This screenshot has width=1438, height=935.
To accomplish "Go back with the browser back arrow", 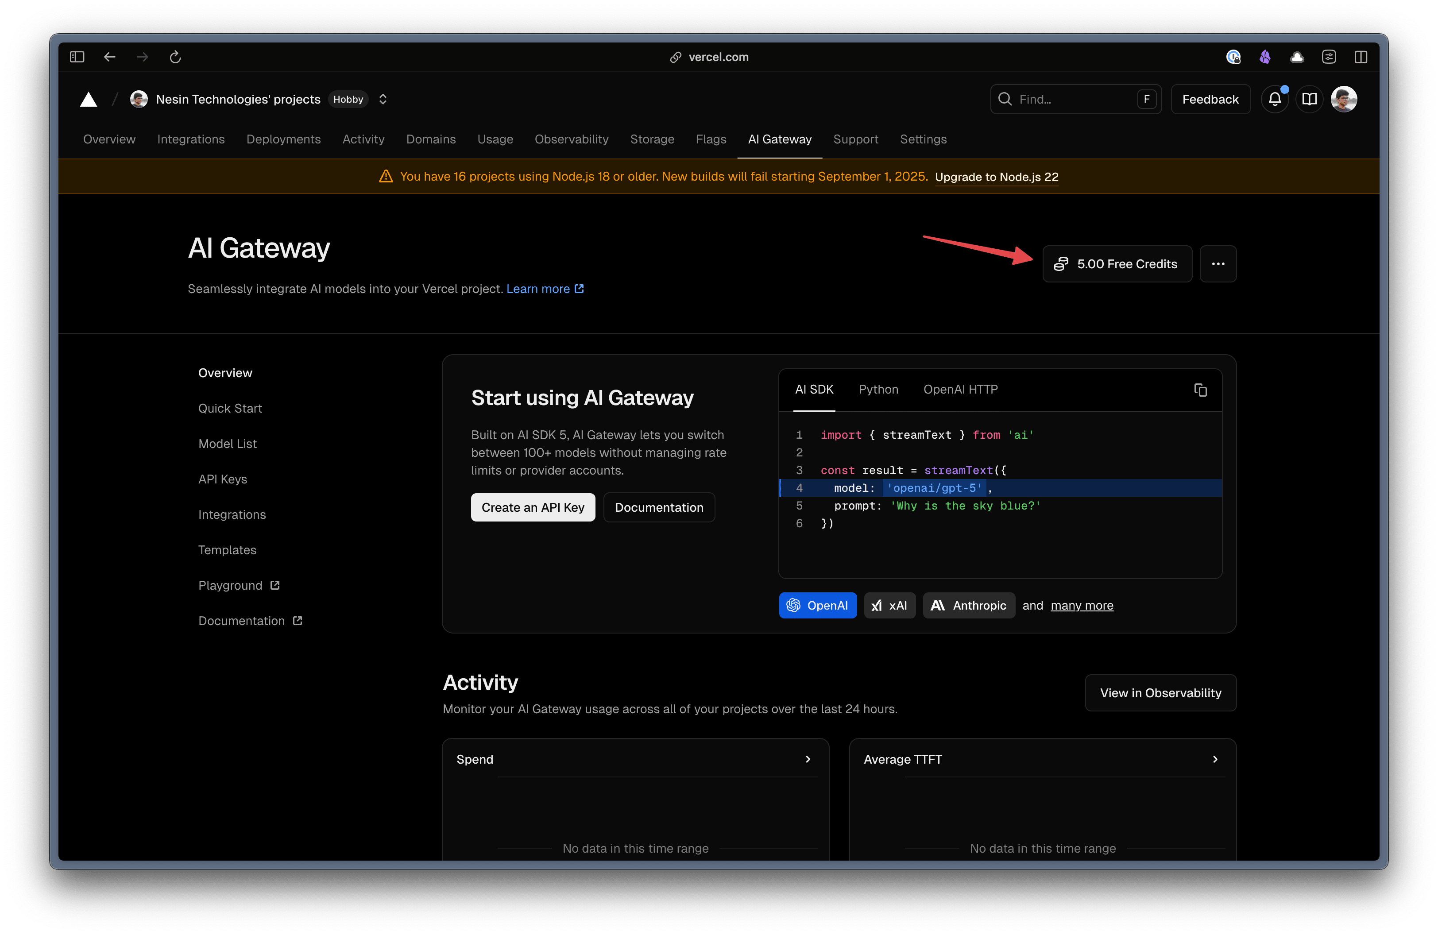I will (x=109, y=57).
